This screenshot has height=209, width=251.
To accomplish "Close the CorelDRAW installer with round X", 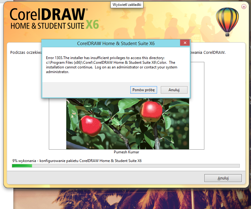I will [244, 7].
